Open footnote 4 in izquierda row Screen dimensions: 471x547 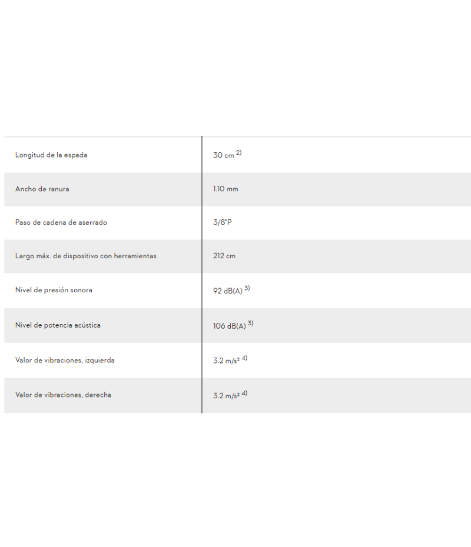(244, 358)
